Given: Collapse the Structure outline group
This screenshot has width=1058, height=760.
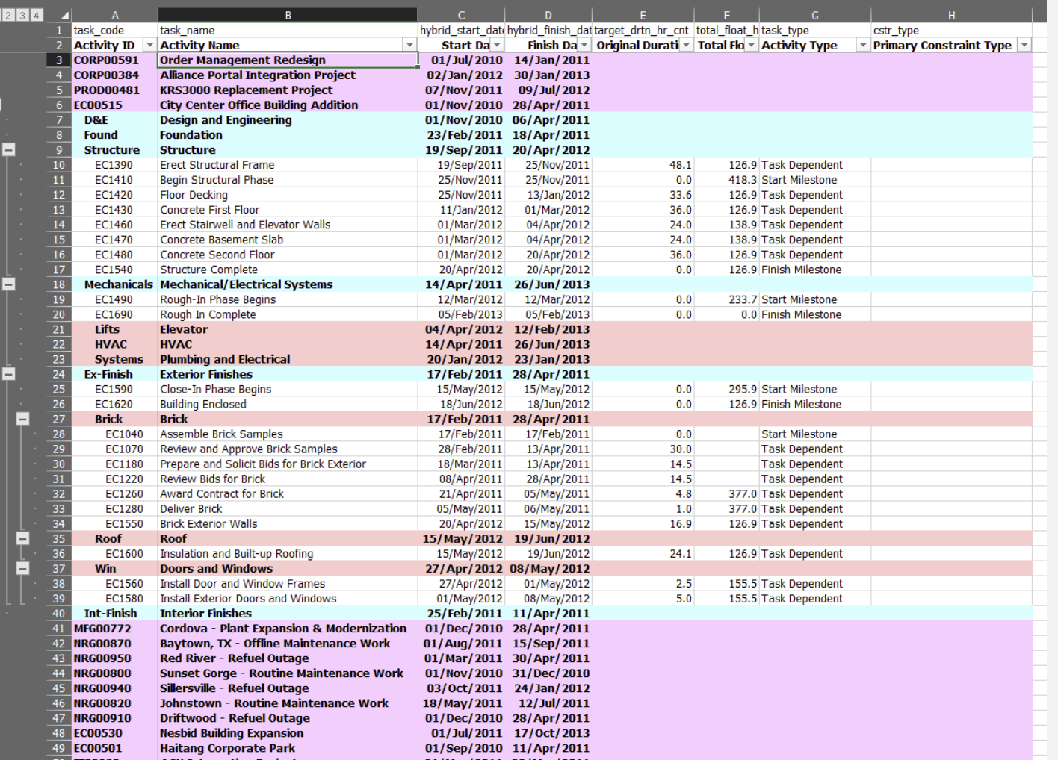Looking at the screenshot, I should click(x=8, y=149).
